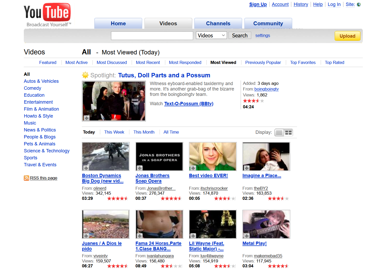Image resolution: width=385 pixels, height=272 pixels.
Task: Open the Account link
Action: pos(280,4)
